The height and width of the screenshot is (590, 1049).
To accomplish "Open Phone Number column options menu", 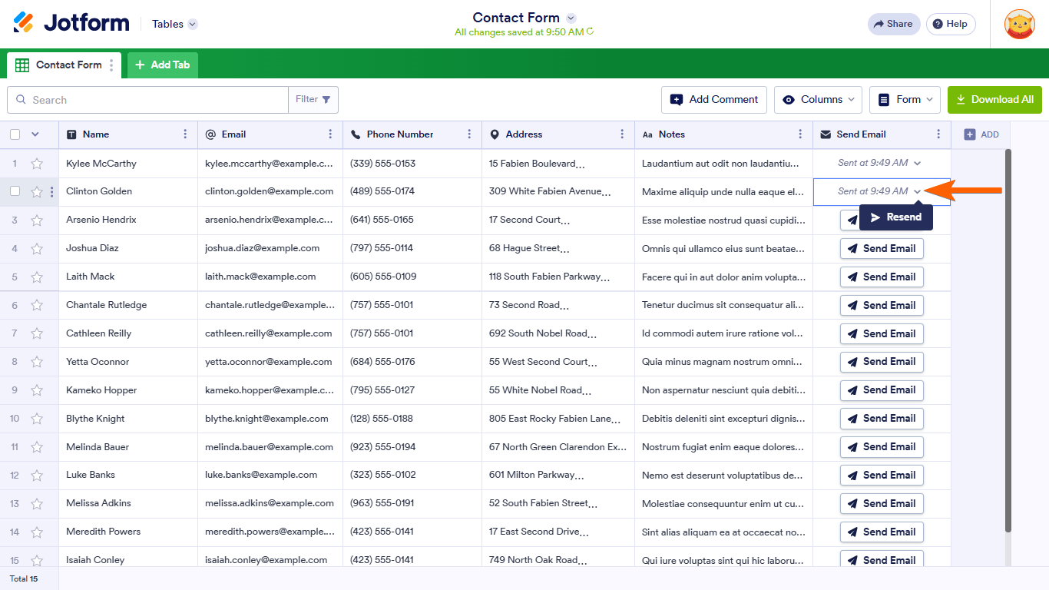I will point(469,134).
